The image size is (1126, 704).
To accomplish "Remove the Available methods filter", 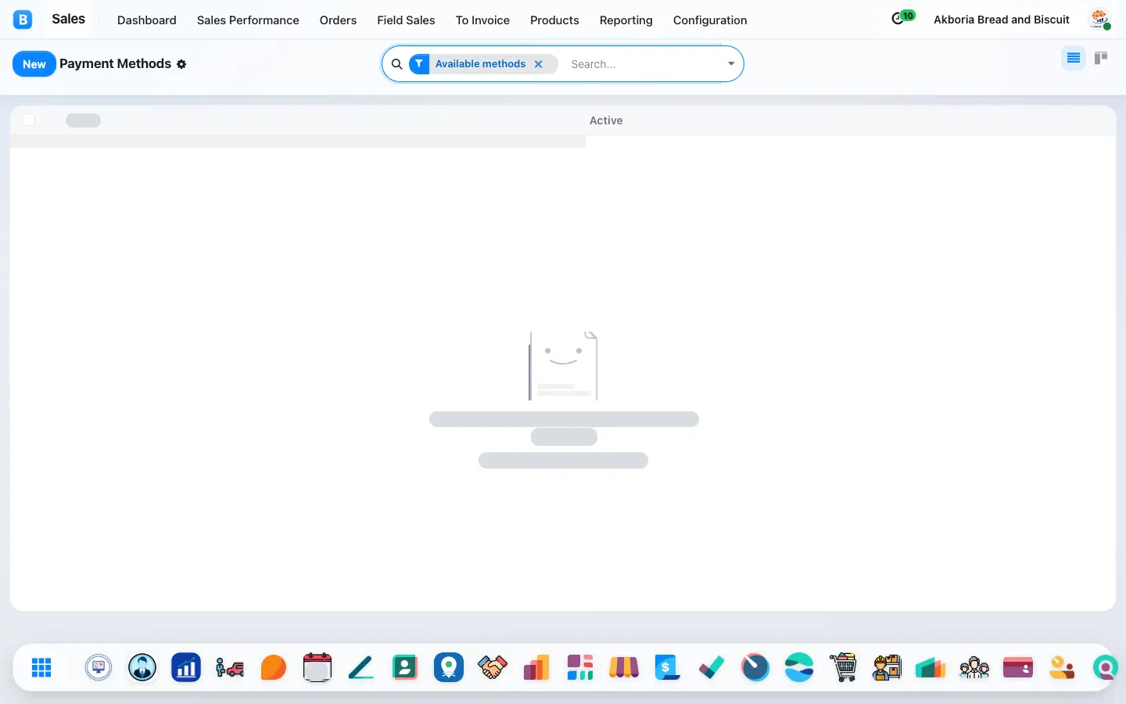I will [538, 64].
